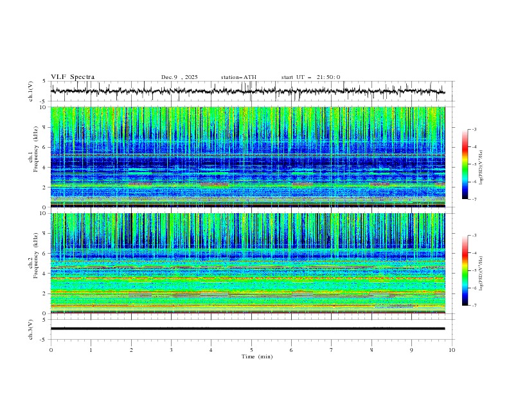
Task: Click the ch.3 flat black waveform trace
Action: [x=247, y=329]
